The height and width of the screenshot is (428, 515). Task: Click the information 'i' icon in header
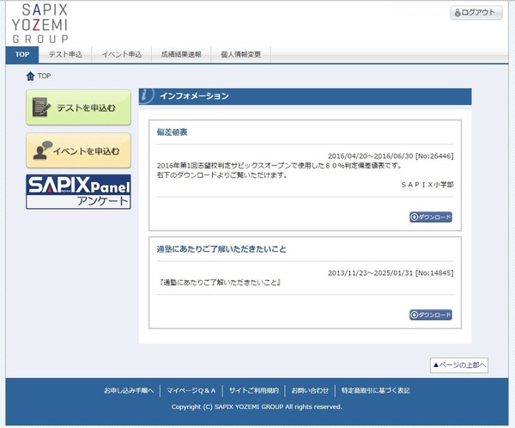tap(146, 96)
